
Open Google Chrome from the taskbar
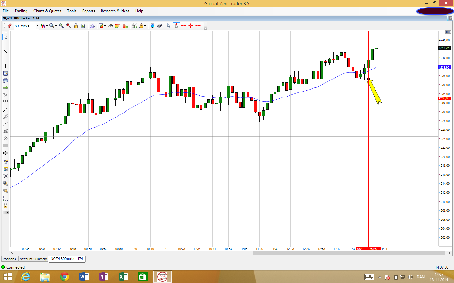65,277
